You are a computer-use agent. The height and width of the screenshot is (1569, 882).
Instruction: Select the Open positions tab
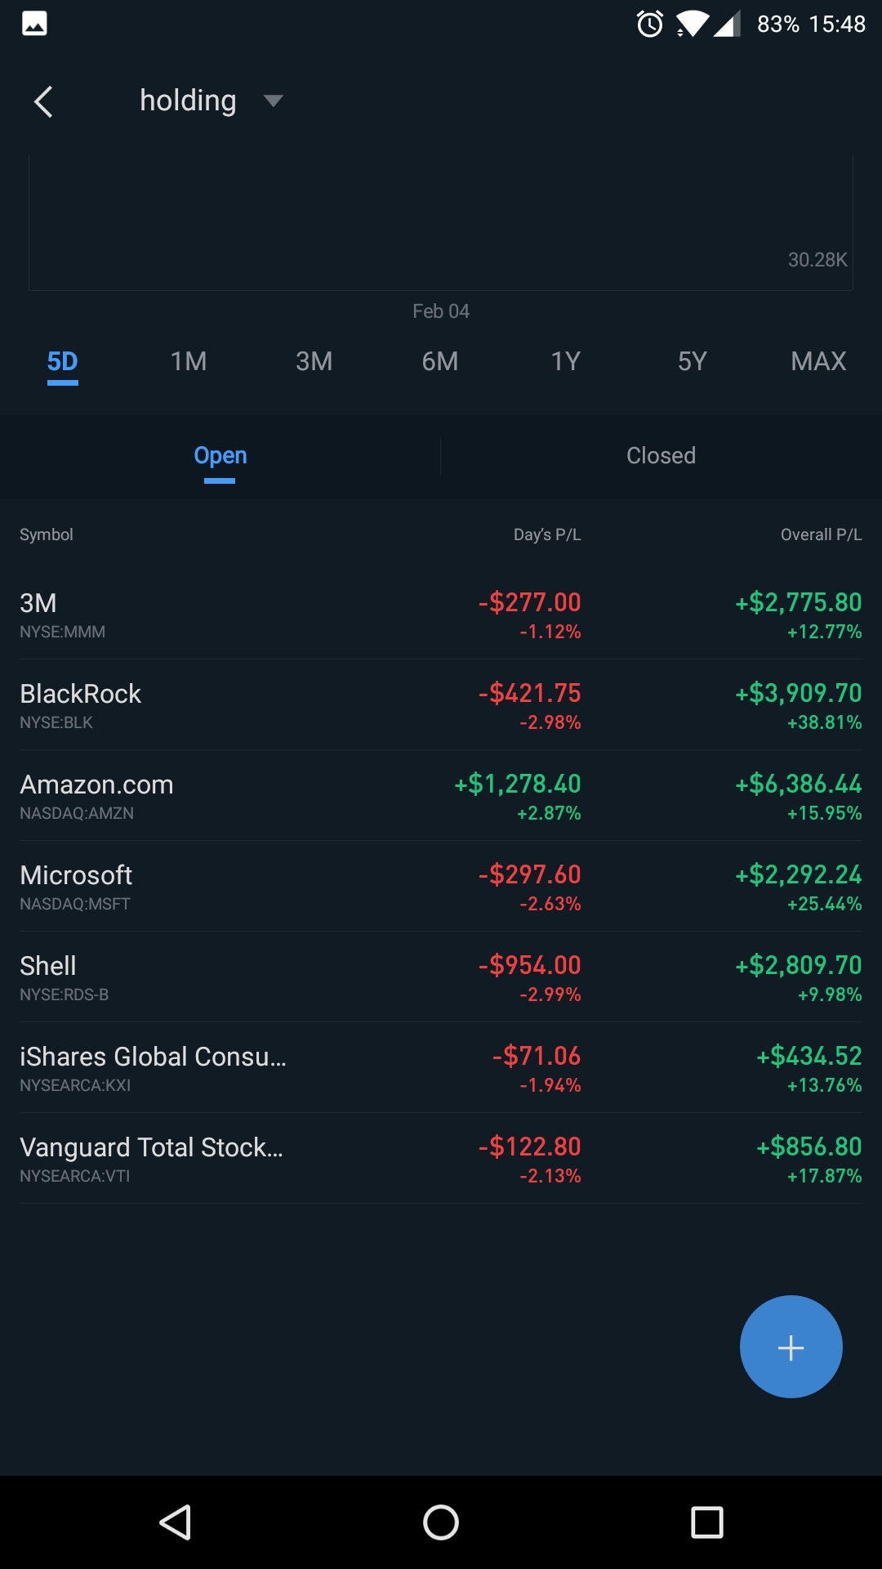click(220, 456)
